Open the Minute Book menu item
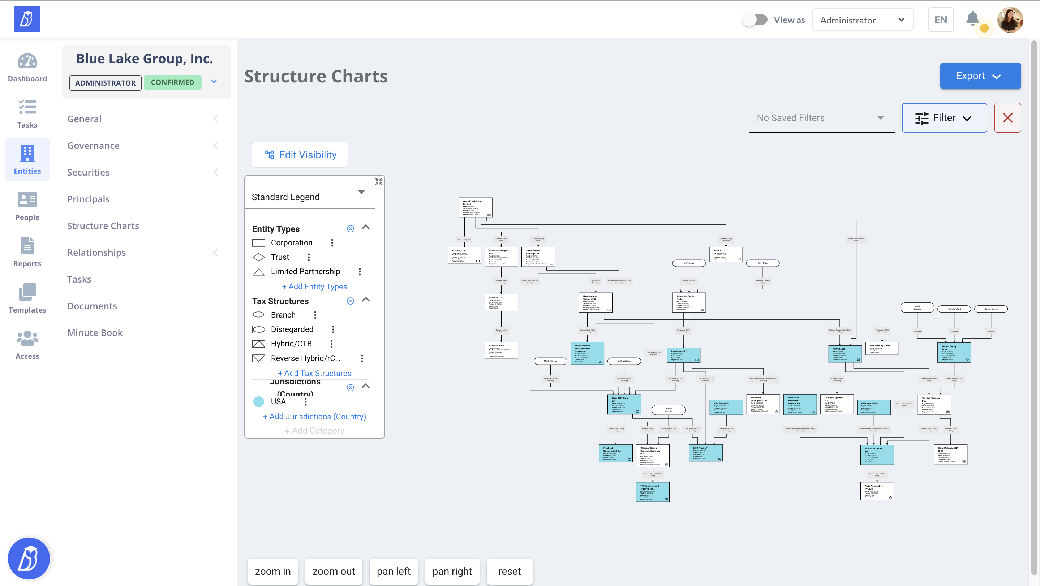Screen dimensions: 1040x586 [x=95, y=332]
